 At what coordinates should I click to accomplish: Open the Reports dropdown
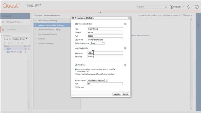point(188,15)
